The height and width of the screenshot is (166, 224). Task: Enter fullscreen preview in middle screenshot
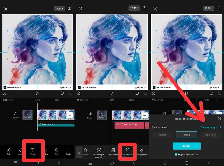[x=79, y=93]
